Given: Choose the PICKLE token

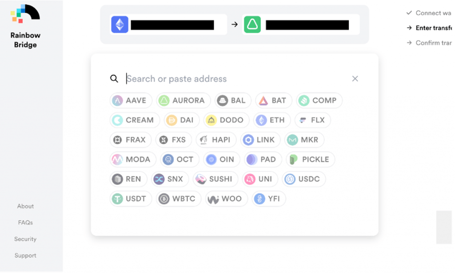Looking at the screenshot, I should coord(310,160).
